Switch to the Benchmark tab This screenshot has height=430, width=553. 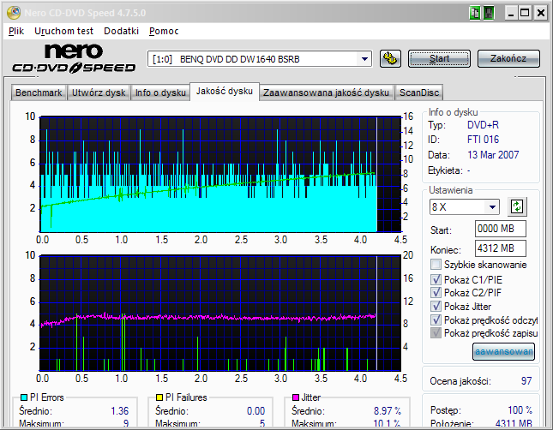[39, 93]
